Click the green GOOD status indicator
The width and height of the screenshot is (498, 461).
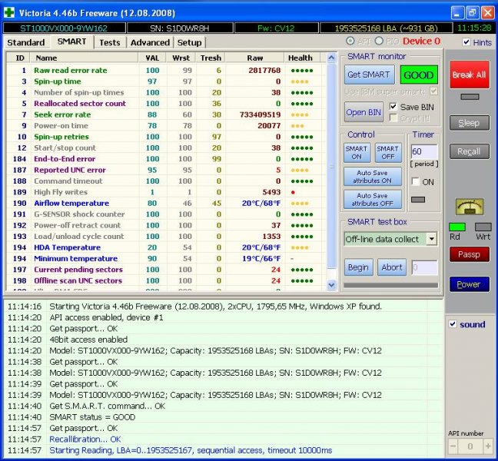click(418, 75)
